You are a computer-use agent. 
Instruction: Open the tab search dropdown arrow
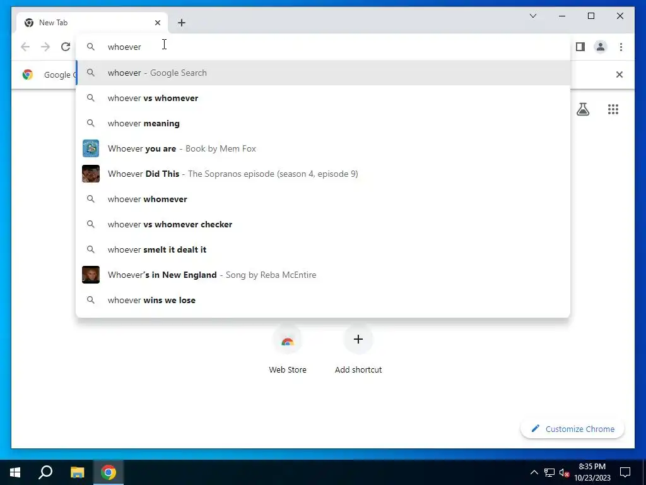tap(532, 16)
